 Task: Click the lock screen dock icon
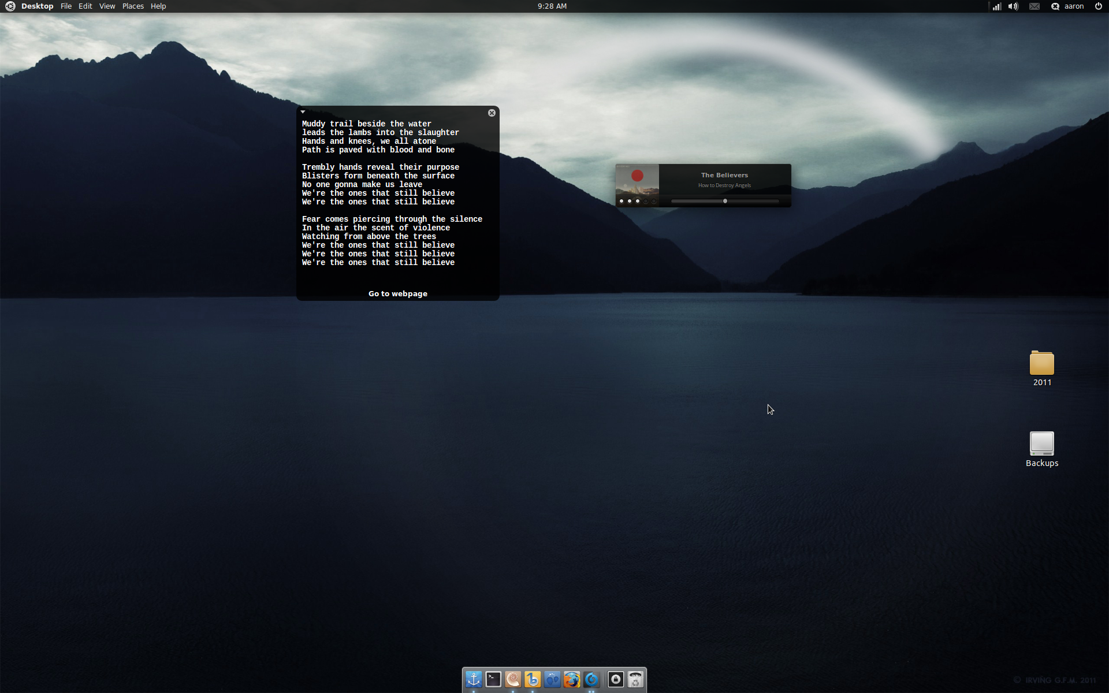pos(616,680)
